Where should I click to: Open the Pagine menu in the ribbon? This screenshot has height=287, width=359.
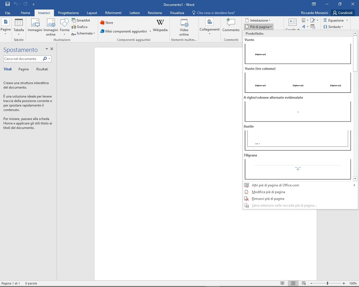pos(5,27)
